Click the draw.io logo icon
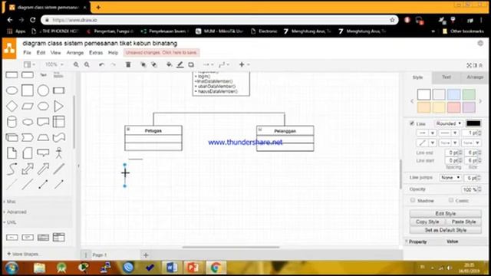Screen dimensions: 491x276 click(x=9, y=48)
